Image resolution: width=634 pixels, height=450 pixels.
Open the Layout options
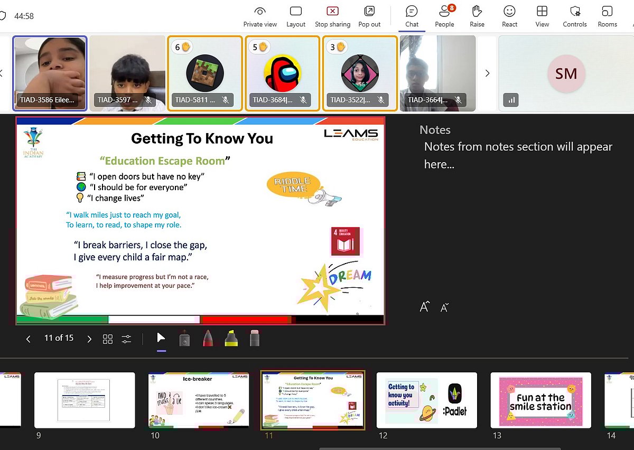point(296,16)
